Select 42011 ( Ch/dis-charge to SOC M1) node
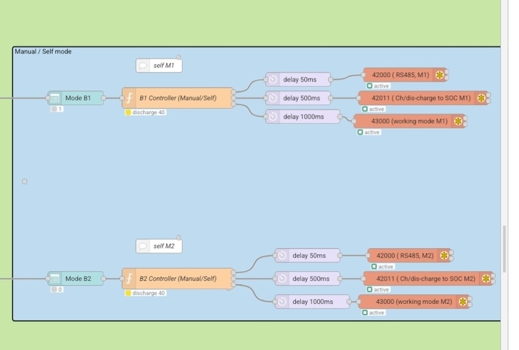Viewport: 519px width, 350px height. click(x=424, y=98)
